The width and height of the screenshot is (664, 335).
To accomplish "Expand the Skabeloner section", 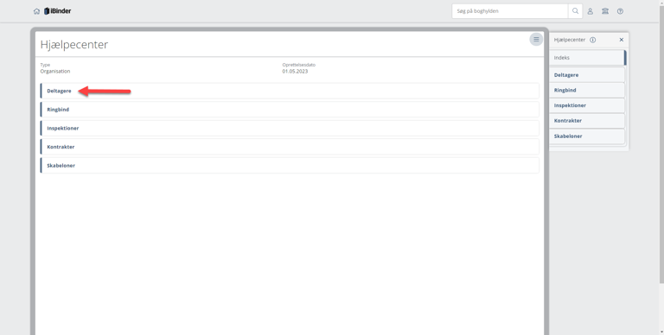I will point(290,166).
